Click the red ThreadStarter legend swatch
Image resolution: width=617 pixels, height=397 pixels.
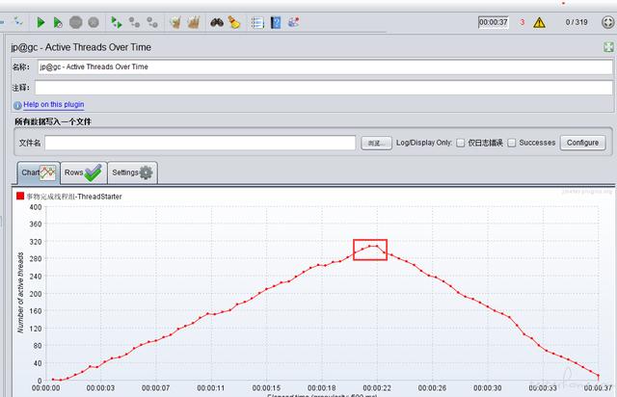point(20,196)
